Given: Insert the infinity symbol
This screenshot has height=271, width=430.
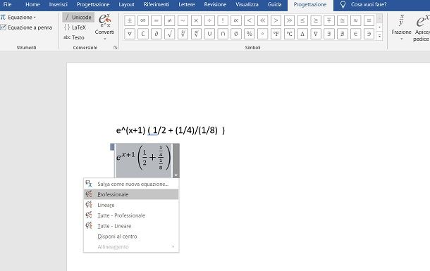Looking at the screenshot, I should pyautogui.click(x=143, y=20).
